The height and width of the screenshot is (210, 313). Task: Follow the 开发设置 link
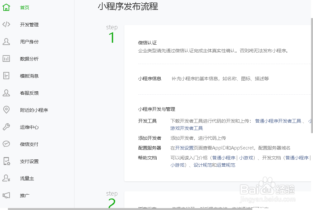[184, 148]
